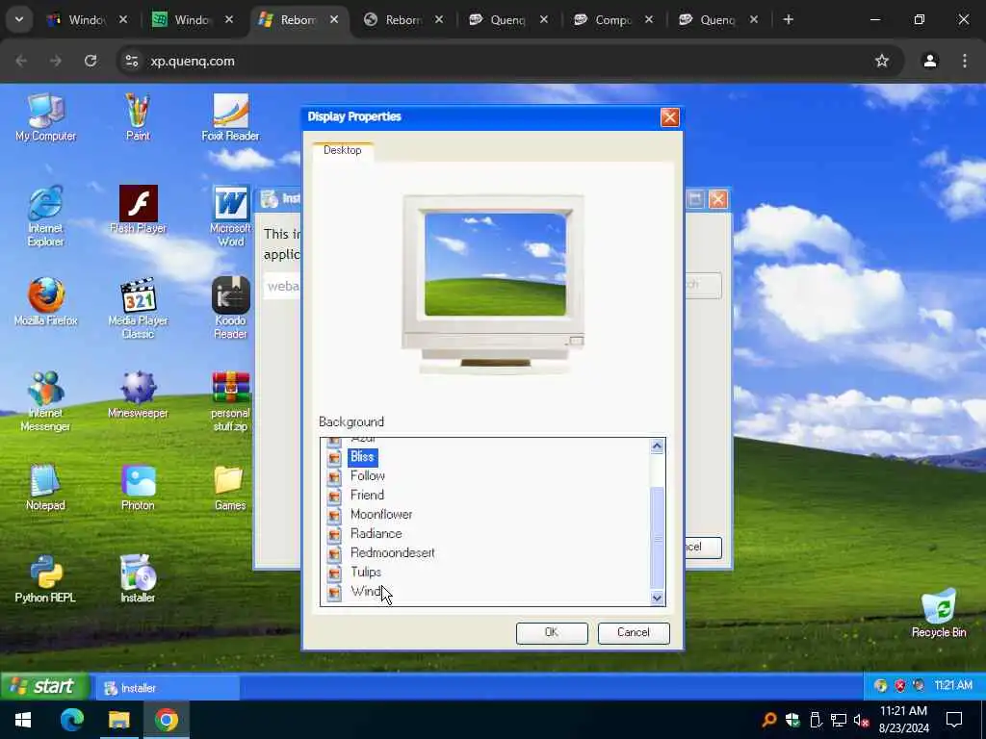Viewport: 986px width, 739px height.
Task: Switch to the Reborn tab with globe icon
Action: click(x=402, y=20)
